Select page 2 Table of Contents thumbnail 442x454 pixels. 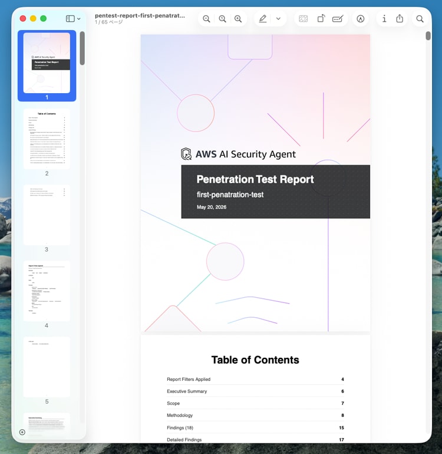click(47, 139)
